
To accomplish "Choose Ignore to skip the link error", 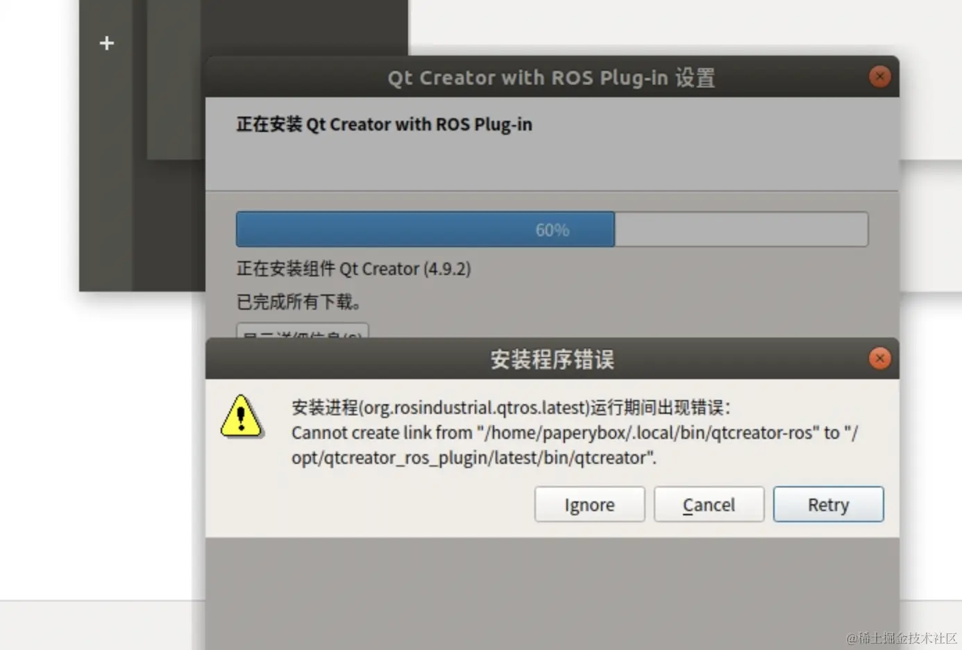I will pyautogui.click(x=589, y=504).
